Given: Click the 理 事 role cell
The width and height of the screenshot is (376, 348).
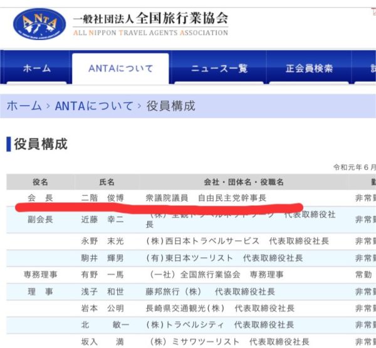Looking at the screenshot, I should click(40, 292).
